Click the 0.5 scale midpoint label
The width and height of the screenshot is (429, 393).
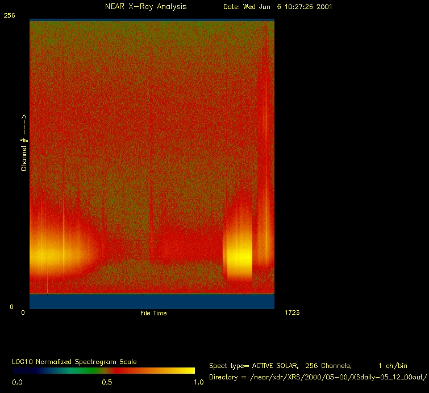107,382
